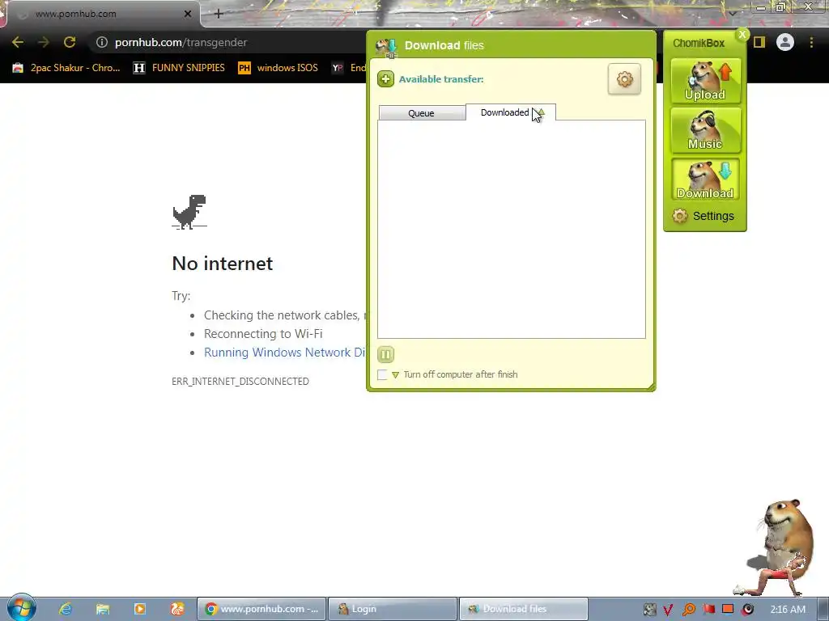Click the offline dinosaur image
Image resolution: width=829 pixels, height=621 pixels.
tap(189, 212)
